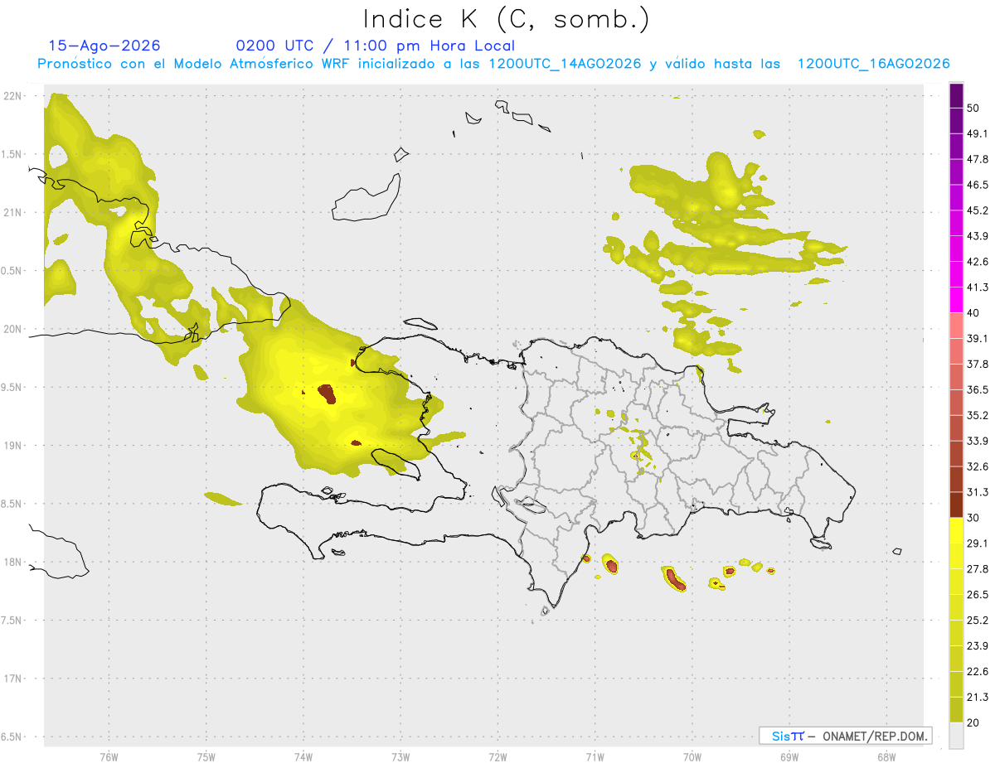Pick the gray swatch below the 20 label
Screen dimensions: 995x768
point(956,736)
